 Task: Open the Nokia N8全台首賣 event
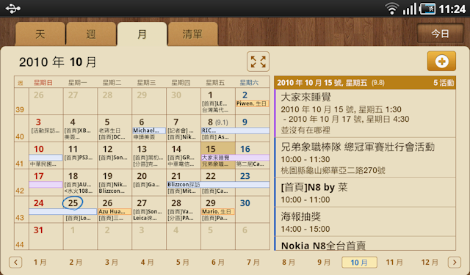[365, 243]
